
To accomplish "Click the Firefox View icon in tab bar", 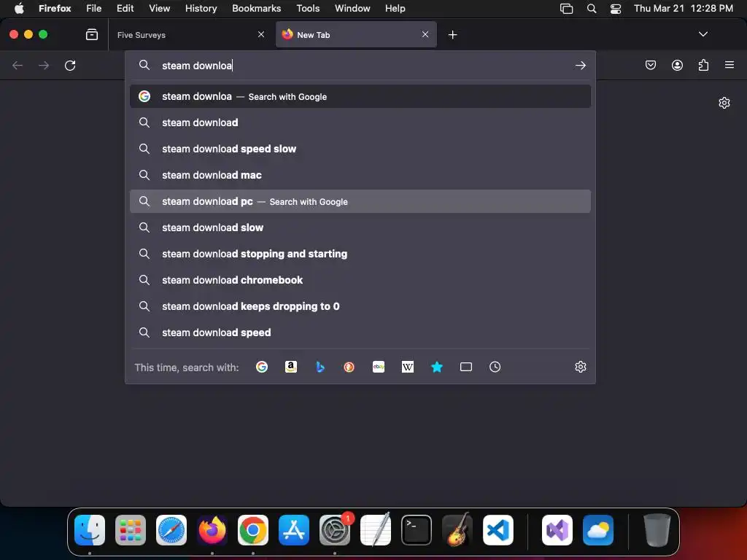I will (91, 34).
